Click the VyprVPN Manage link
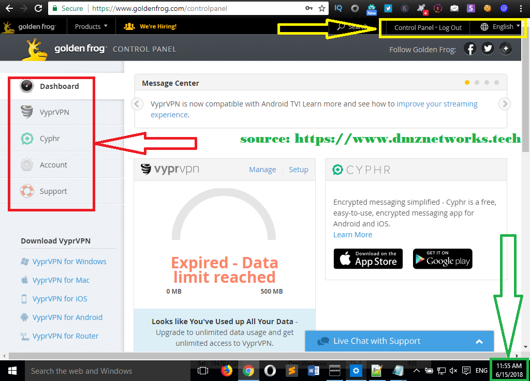This screenshot has height=381, width=530. point(262,170)
